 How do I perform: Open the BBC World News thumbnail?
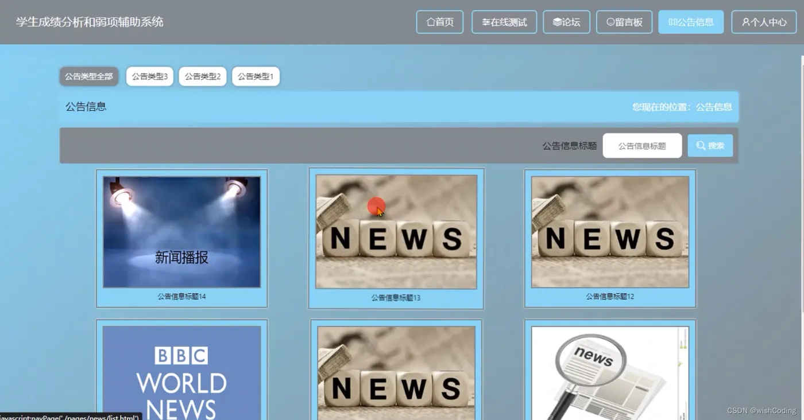tap(181, 373)
